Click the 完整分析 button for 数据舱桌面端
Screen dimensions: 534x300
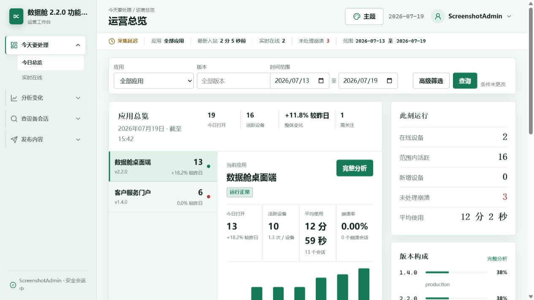[355, 168]
